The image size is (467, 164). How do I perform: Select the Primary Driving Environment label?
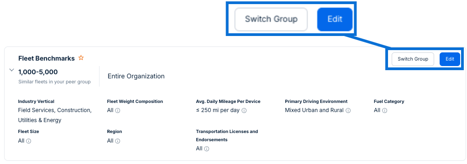click(x=316, y=101)
